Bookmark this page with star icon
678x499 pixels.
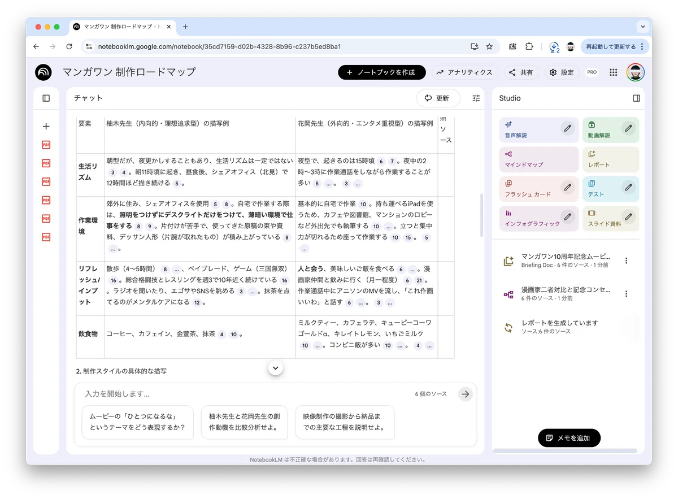click(489, 46)
